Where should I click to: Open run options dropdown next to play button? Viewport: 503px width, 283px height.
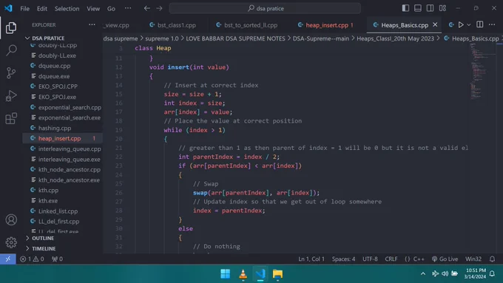(x=469, y=24)
